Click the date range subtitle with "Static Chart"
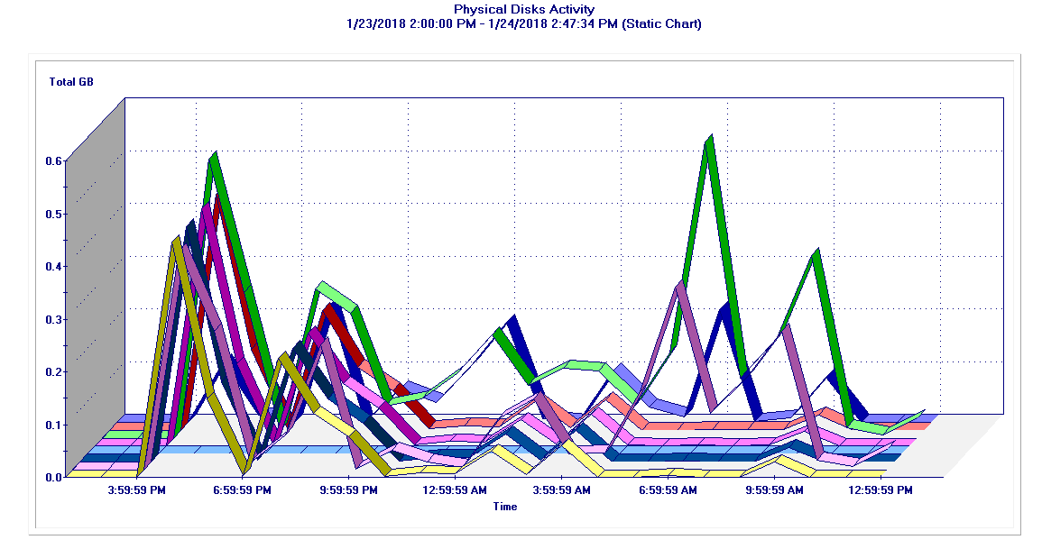The width and height of the screenshot is (1042, 549). point(523,23)
